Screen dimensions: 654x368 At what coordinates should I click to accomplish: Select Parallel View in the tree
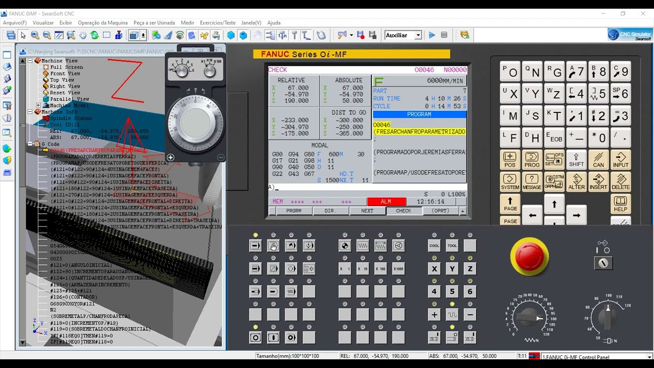coord(69,99)
